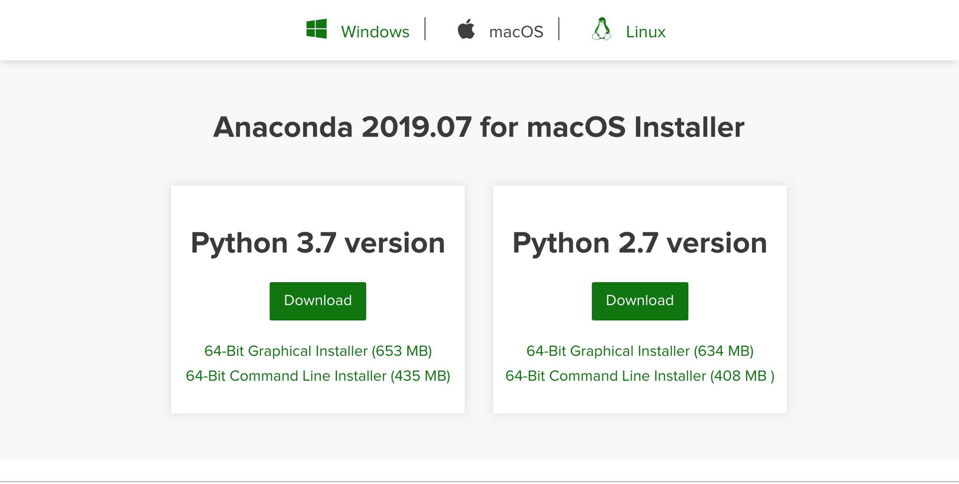Open the Linux tab
The image size is (959, 484).
pyautogui.click(x=645, y=32)
